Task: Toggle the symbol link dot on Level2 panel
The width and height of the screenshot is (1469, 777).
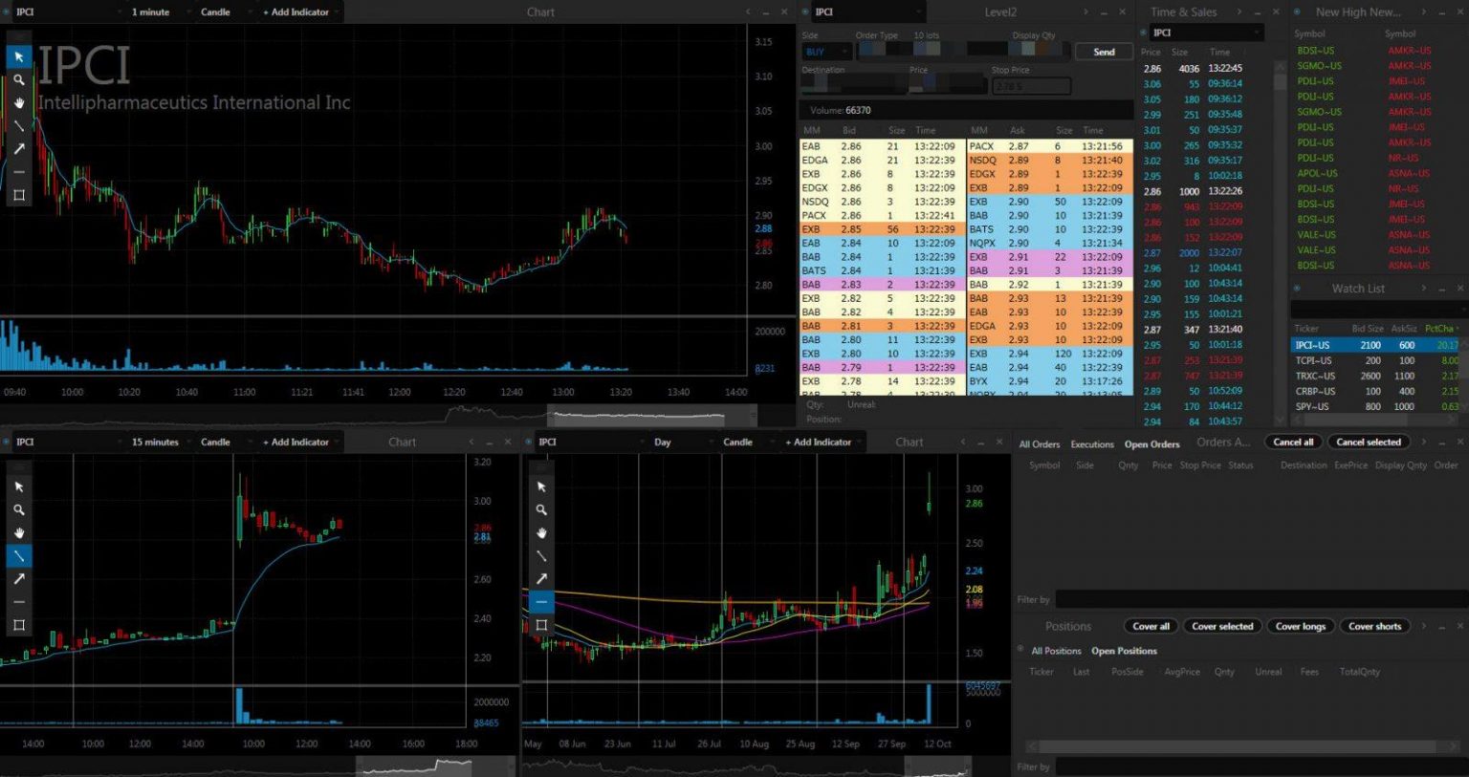Action: pos(805,12)
